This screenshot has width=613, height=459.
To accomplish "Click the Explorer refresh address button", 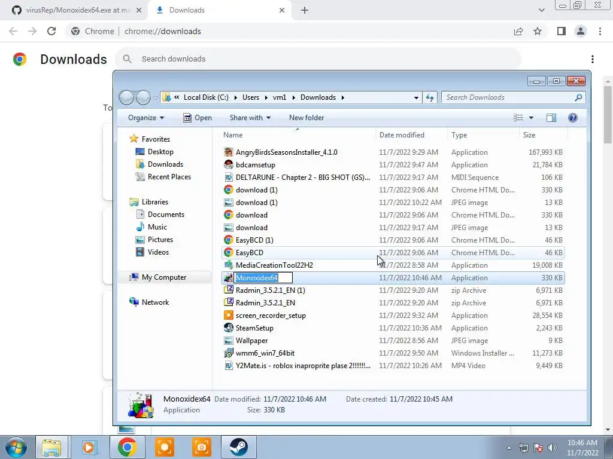I will [430, 97].
